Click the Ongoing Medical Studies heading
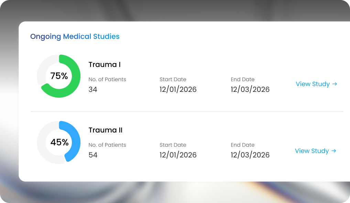The height and width of the screenshot is (203, 350). point(75,36)
